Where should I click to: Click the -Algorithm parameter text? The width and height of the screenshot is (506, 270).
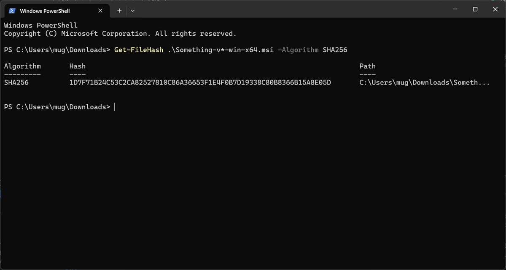pyautogui.click(x=298, y=50)
